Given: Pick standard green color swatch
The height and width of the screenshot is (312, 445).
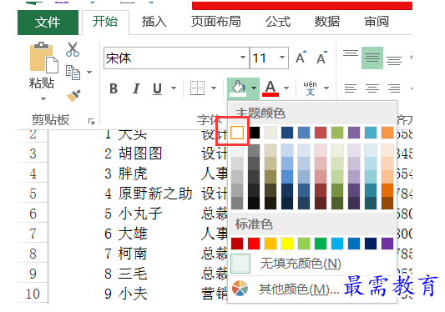Looking at the screenshot, I should pyautogui.click(x=321, y=244).
